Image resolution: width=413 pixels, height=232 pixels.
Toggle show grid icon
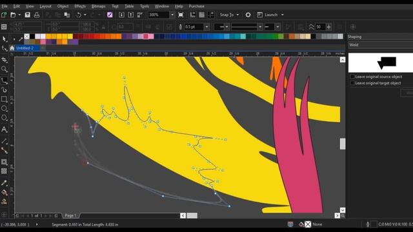(201, 15)
